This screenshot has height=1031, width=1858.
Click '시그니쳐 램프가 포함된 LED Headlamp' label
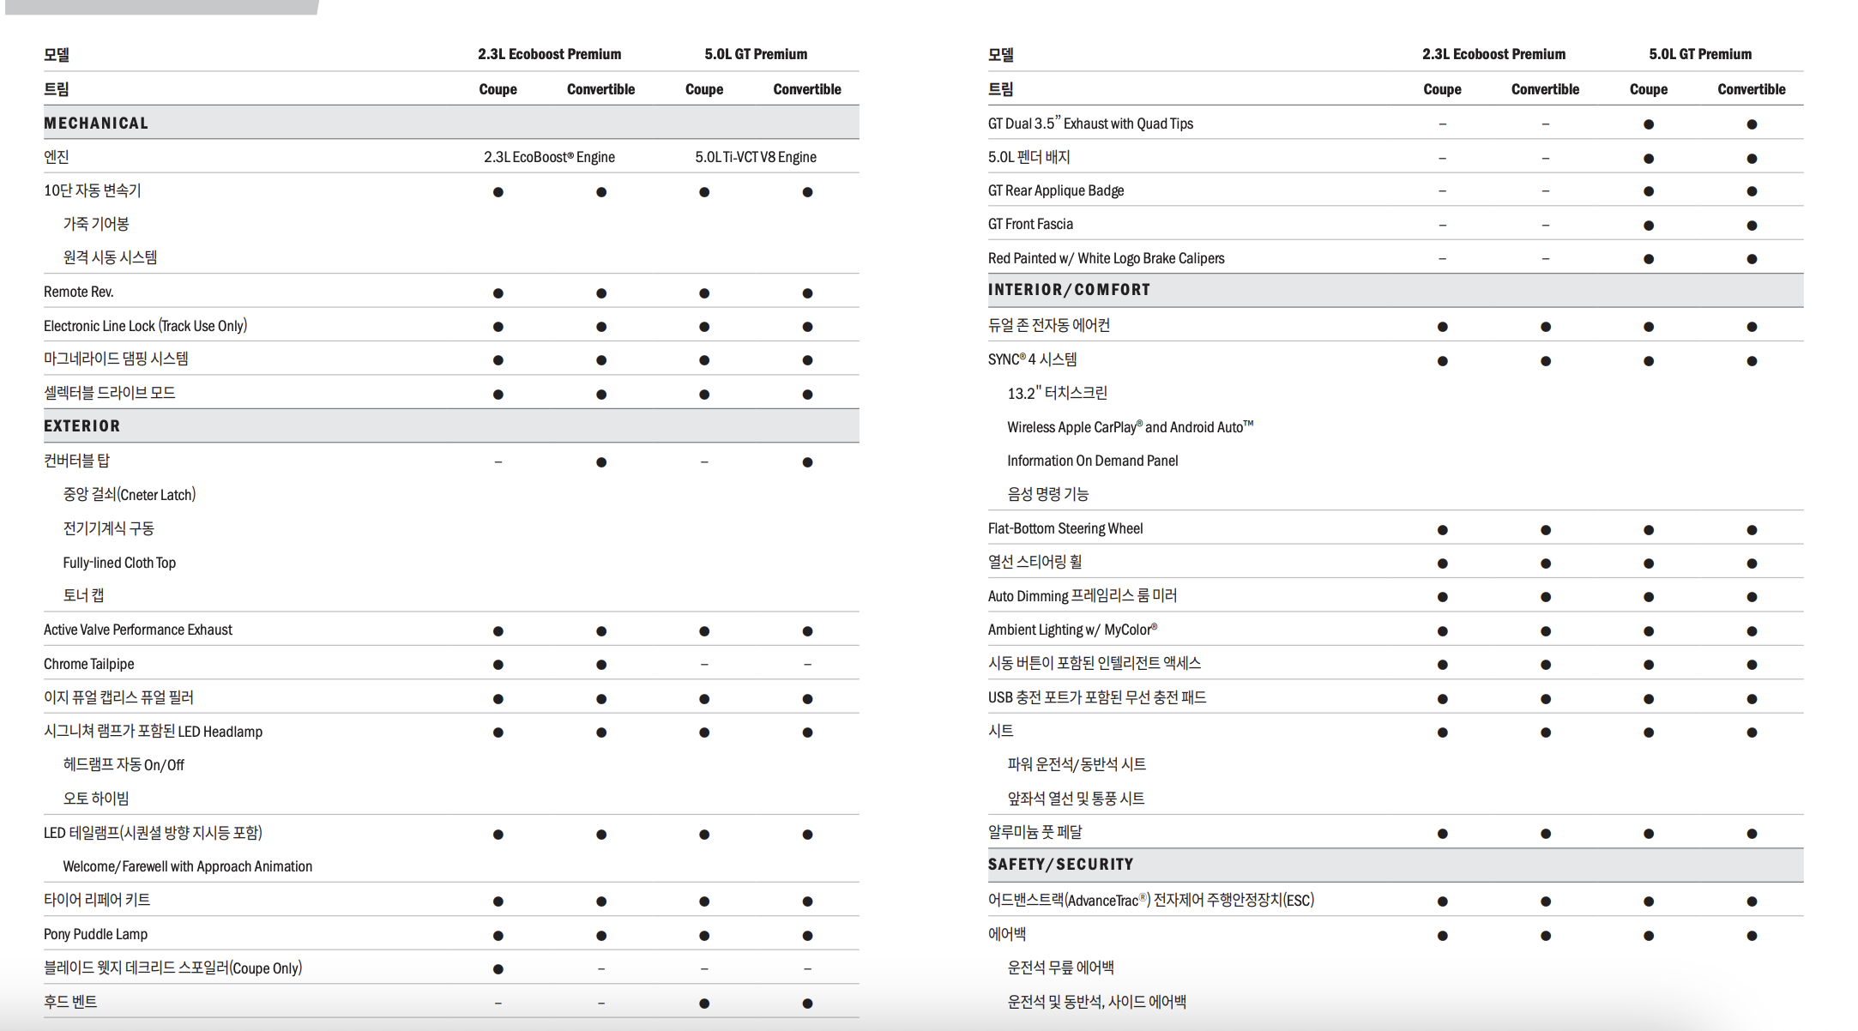tap(154, 732)
